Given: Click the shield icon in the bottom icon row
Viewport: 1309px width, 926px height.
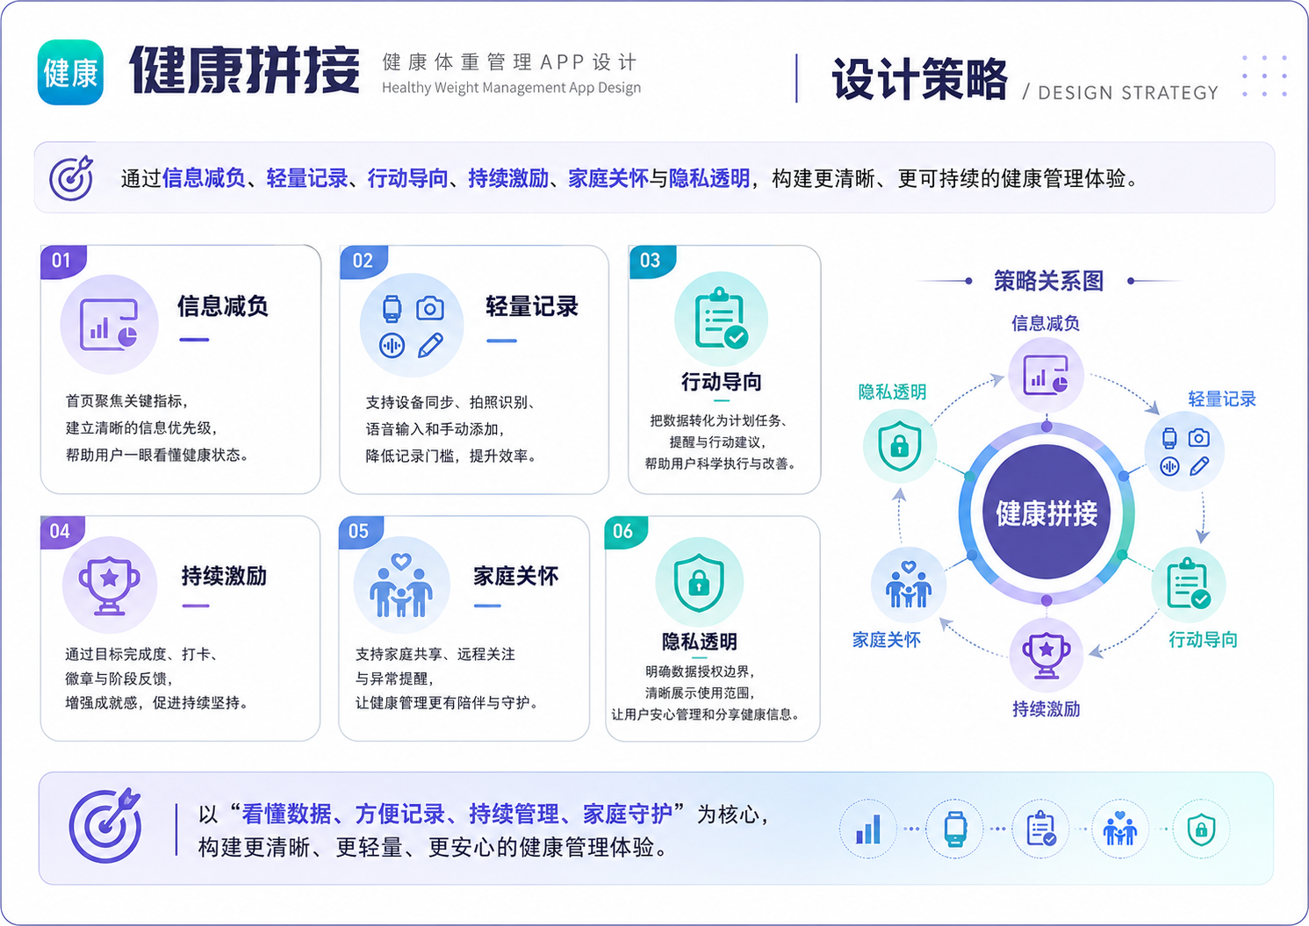Looking at the screenshot, I should [1201, 829].
